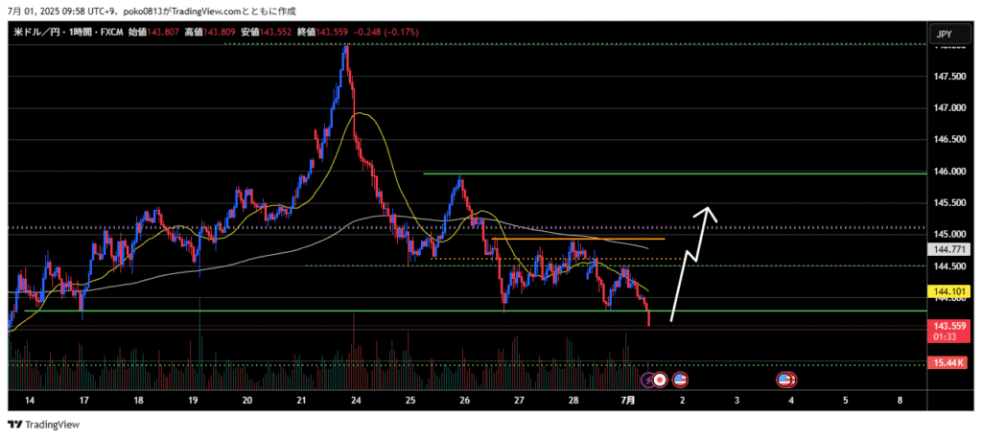Click the purple lightning event icon
The image size is (982, 438).
pyautogui.click(x=647, y=380)
